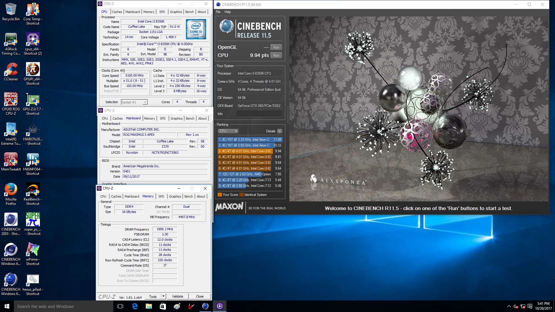The width and height of the screenshot is (555, 312).
Task: Open SPD tab in Mainboard CPU-Z window
Action: click(162, 118)
